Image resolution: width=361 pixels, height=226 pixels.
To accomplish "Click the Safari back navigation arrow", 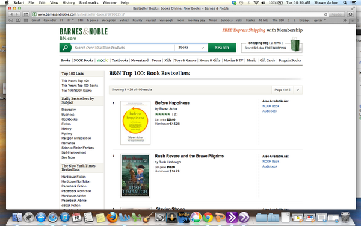I will [11, 14].
